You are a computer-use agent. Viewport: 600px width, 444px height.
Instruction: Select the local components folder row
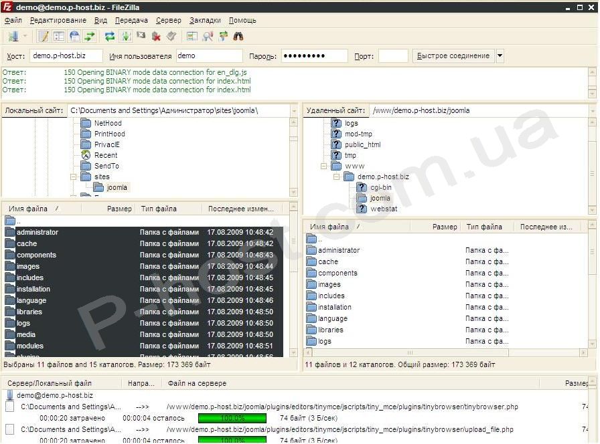pos(144,255)
